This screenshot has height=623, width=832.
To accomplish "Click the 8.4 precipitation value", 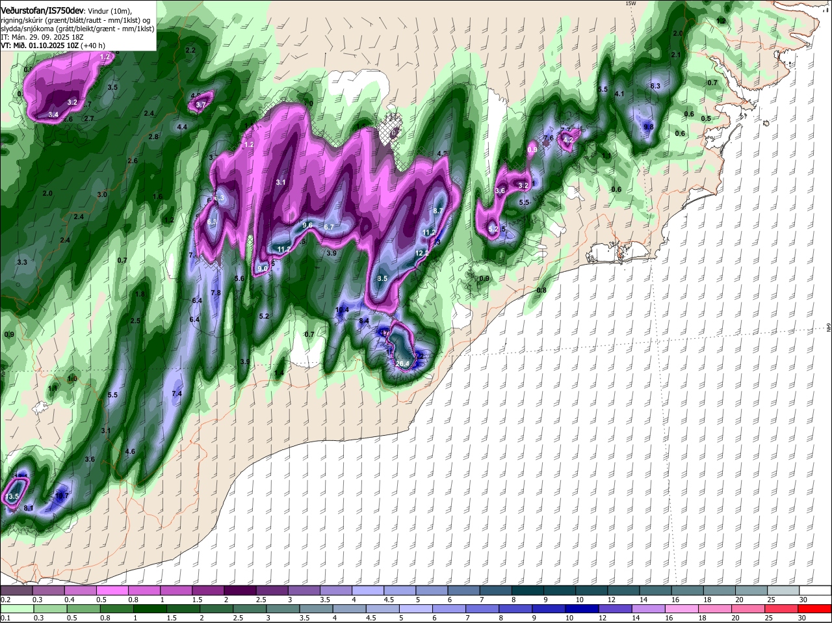I will 365,321.
